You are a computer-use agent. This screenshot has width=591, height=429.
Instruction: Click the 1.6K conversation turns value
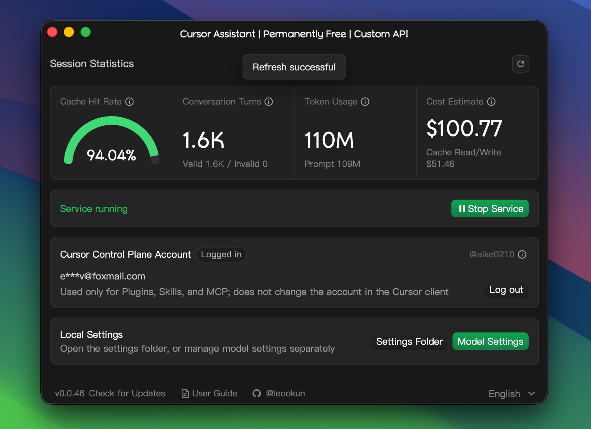[203, 140]
